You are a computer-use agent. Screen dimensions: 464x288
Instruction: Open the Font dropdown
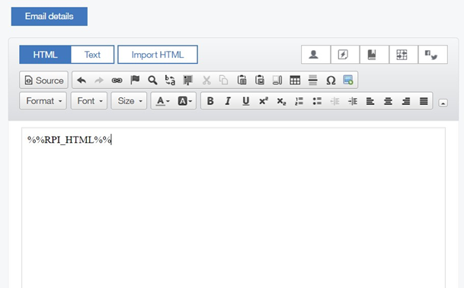(89, 101)
